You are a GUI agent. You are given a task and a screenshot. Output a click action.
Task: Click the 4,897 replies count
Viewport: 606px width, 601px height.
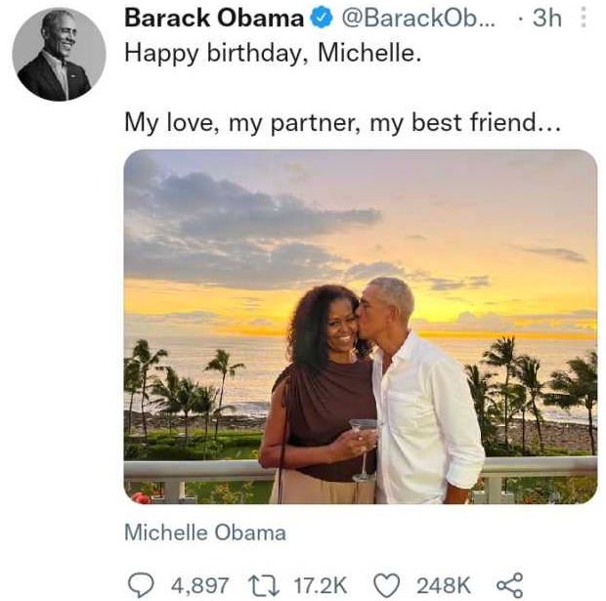(199, 585)
